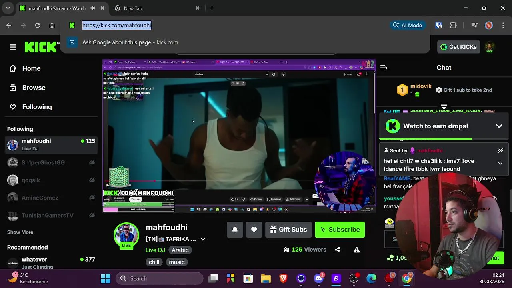Click midovik top gifter name
Viewport: 512px width, 288px height.
coord(421,86)
